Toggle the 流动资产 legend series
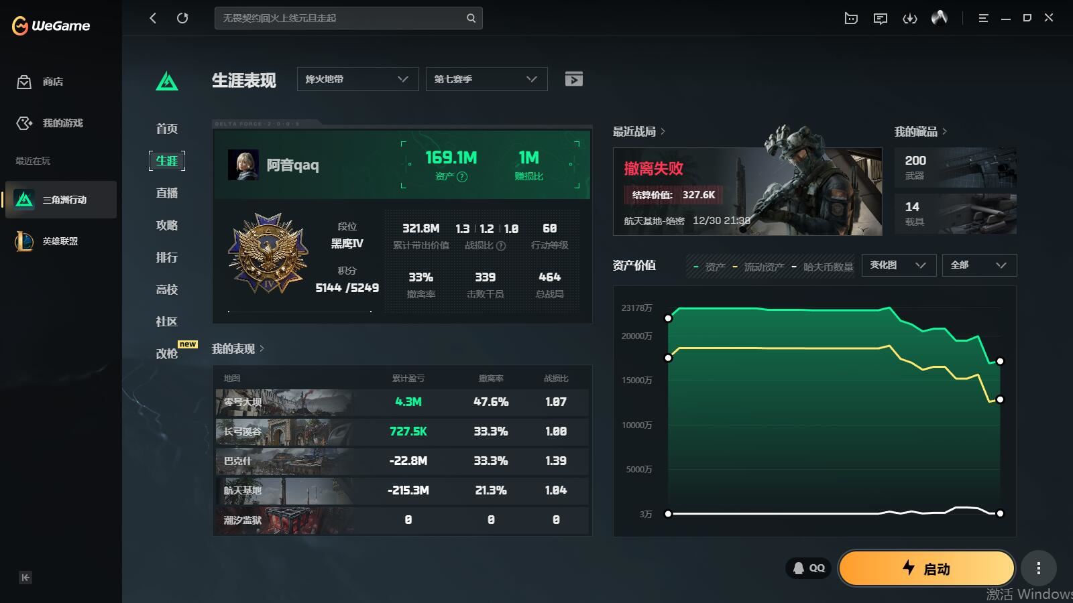Image resolution: width=1073 pixels, height=603 pixels. pyautogui.click(x=758, y=267)
